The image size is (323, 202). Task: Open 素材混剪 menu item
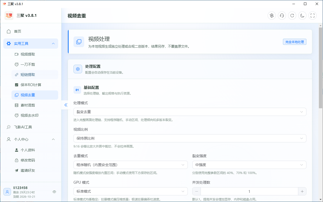[35, 105]
